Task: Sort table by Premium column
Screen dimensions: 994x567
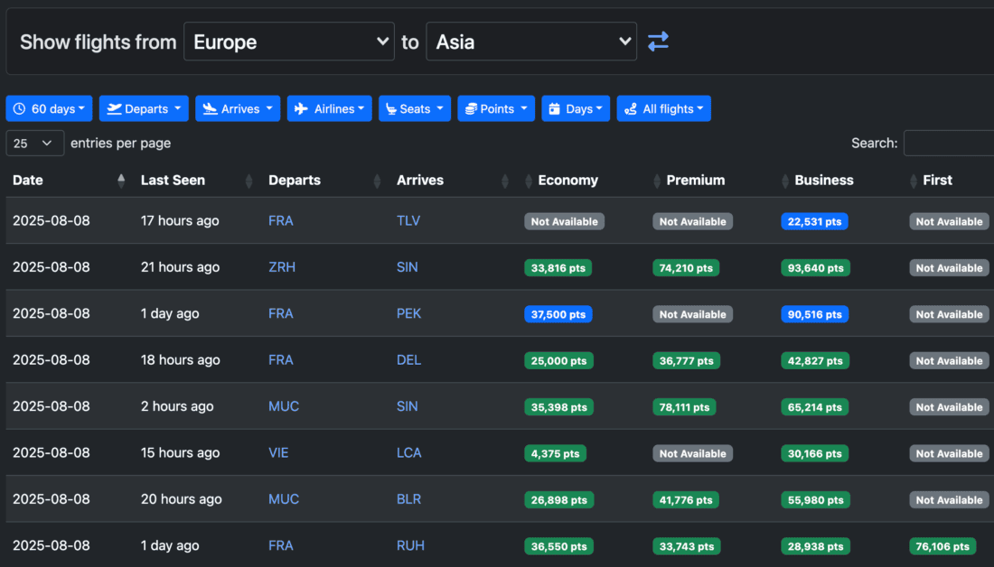Action: click(695, 181)
